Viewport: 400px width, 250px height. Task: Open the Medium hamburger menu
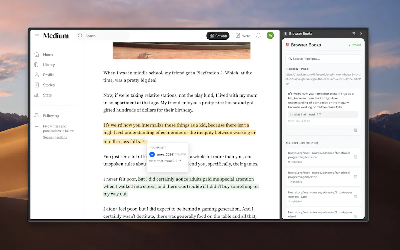(x=37, y=36)
